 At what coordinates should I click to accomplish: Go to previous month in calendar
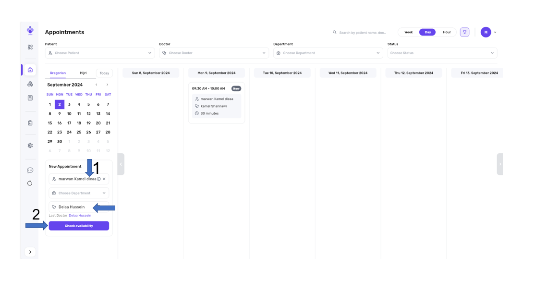(x=96, y=85)
